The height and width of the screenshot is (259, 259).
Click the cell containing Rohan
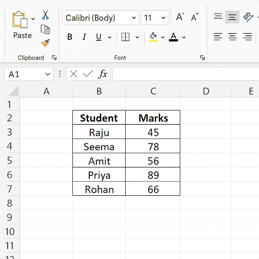tap(99, 189)
